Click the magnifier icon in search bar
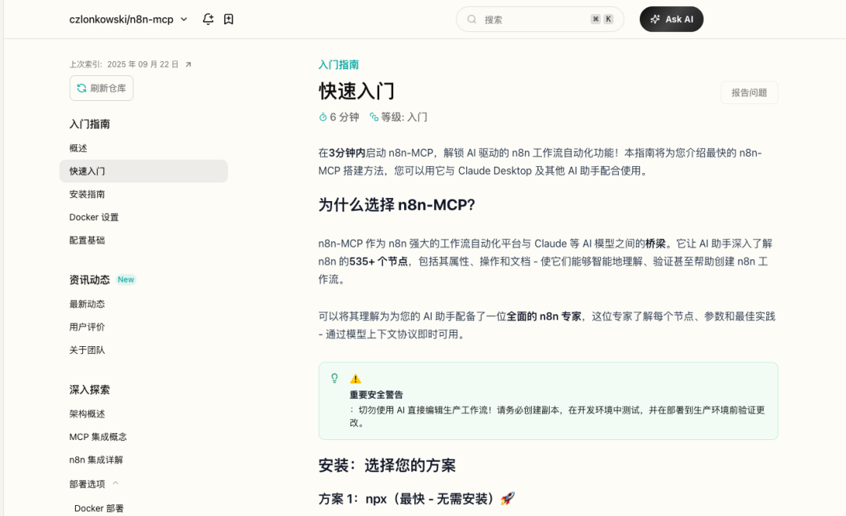This screenshot has width=846, height=516. pyautogui.click(x=472, y=20)
